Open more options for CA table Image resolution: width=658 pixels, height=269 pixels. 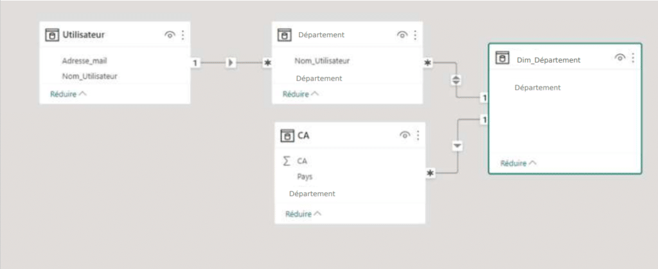(418, 135)
